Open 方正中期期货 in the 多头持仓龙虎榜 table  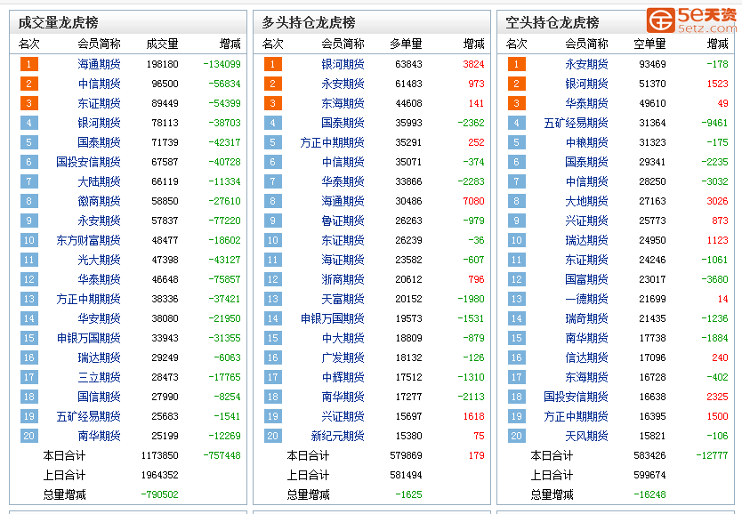(x=332, y=142)
